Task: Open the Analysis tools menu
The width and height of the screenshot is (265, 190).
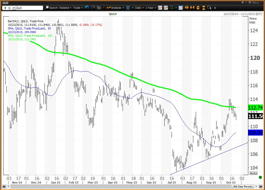Action: click(115, 8)
